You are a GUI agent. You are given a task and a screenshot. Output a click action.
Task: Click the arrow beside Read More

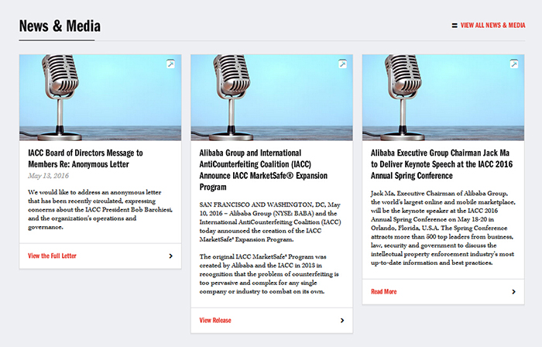pyautogui.click(x=513, y=292)
